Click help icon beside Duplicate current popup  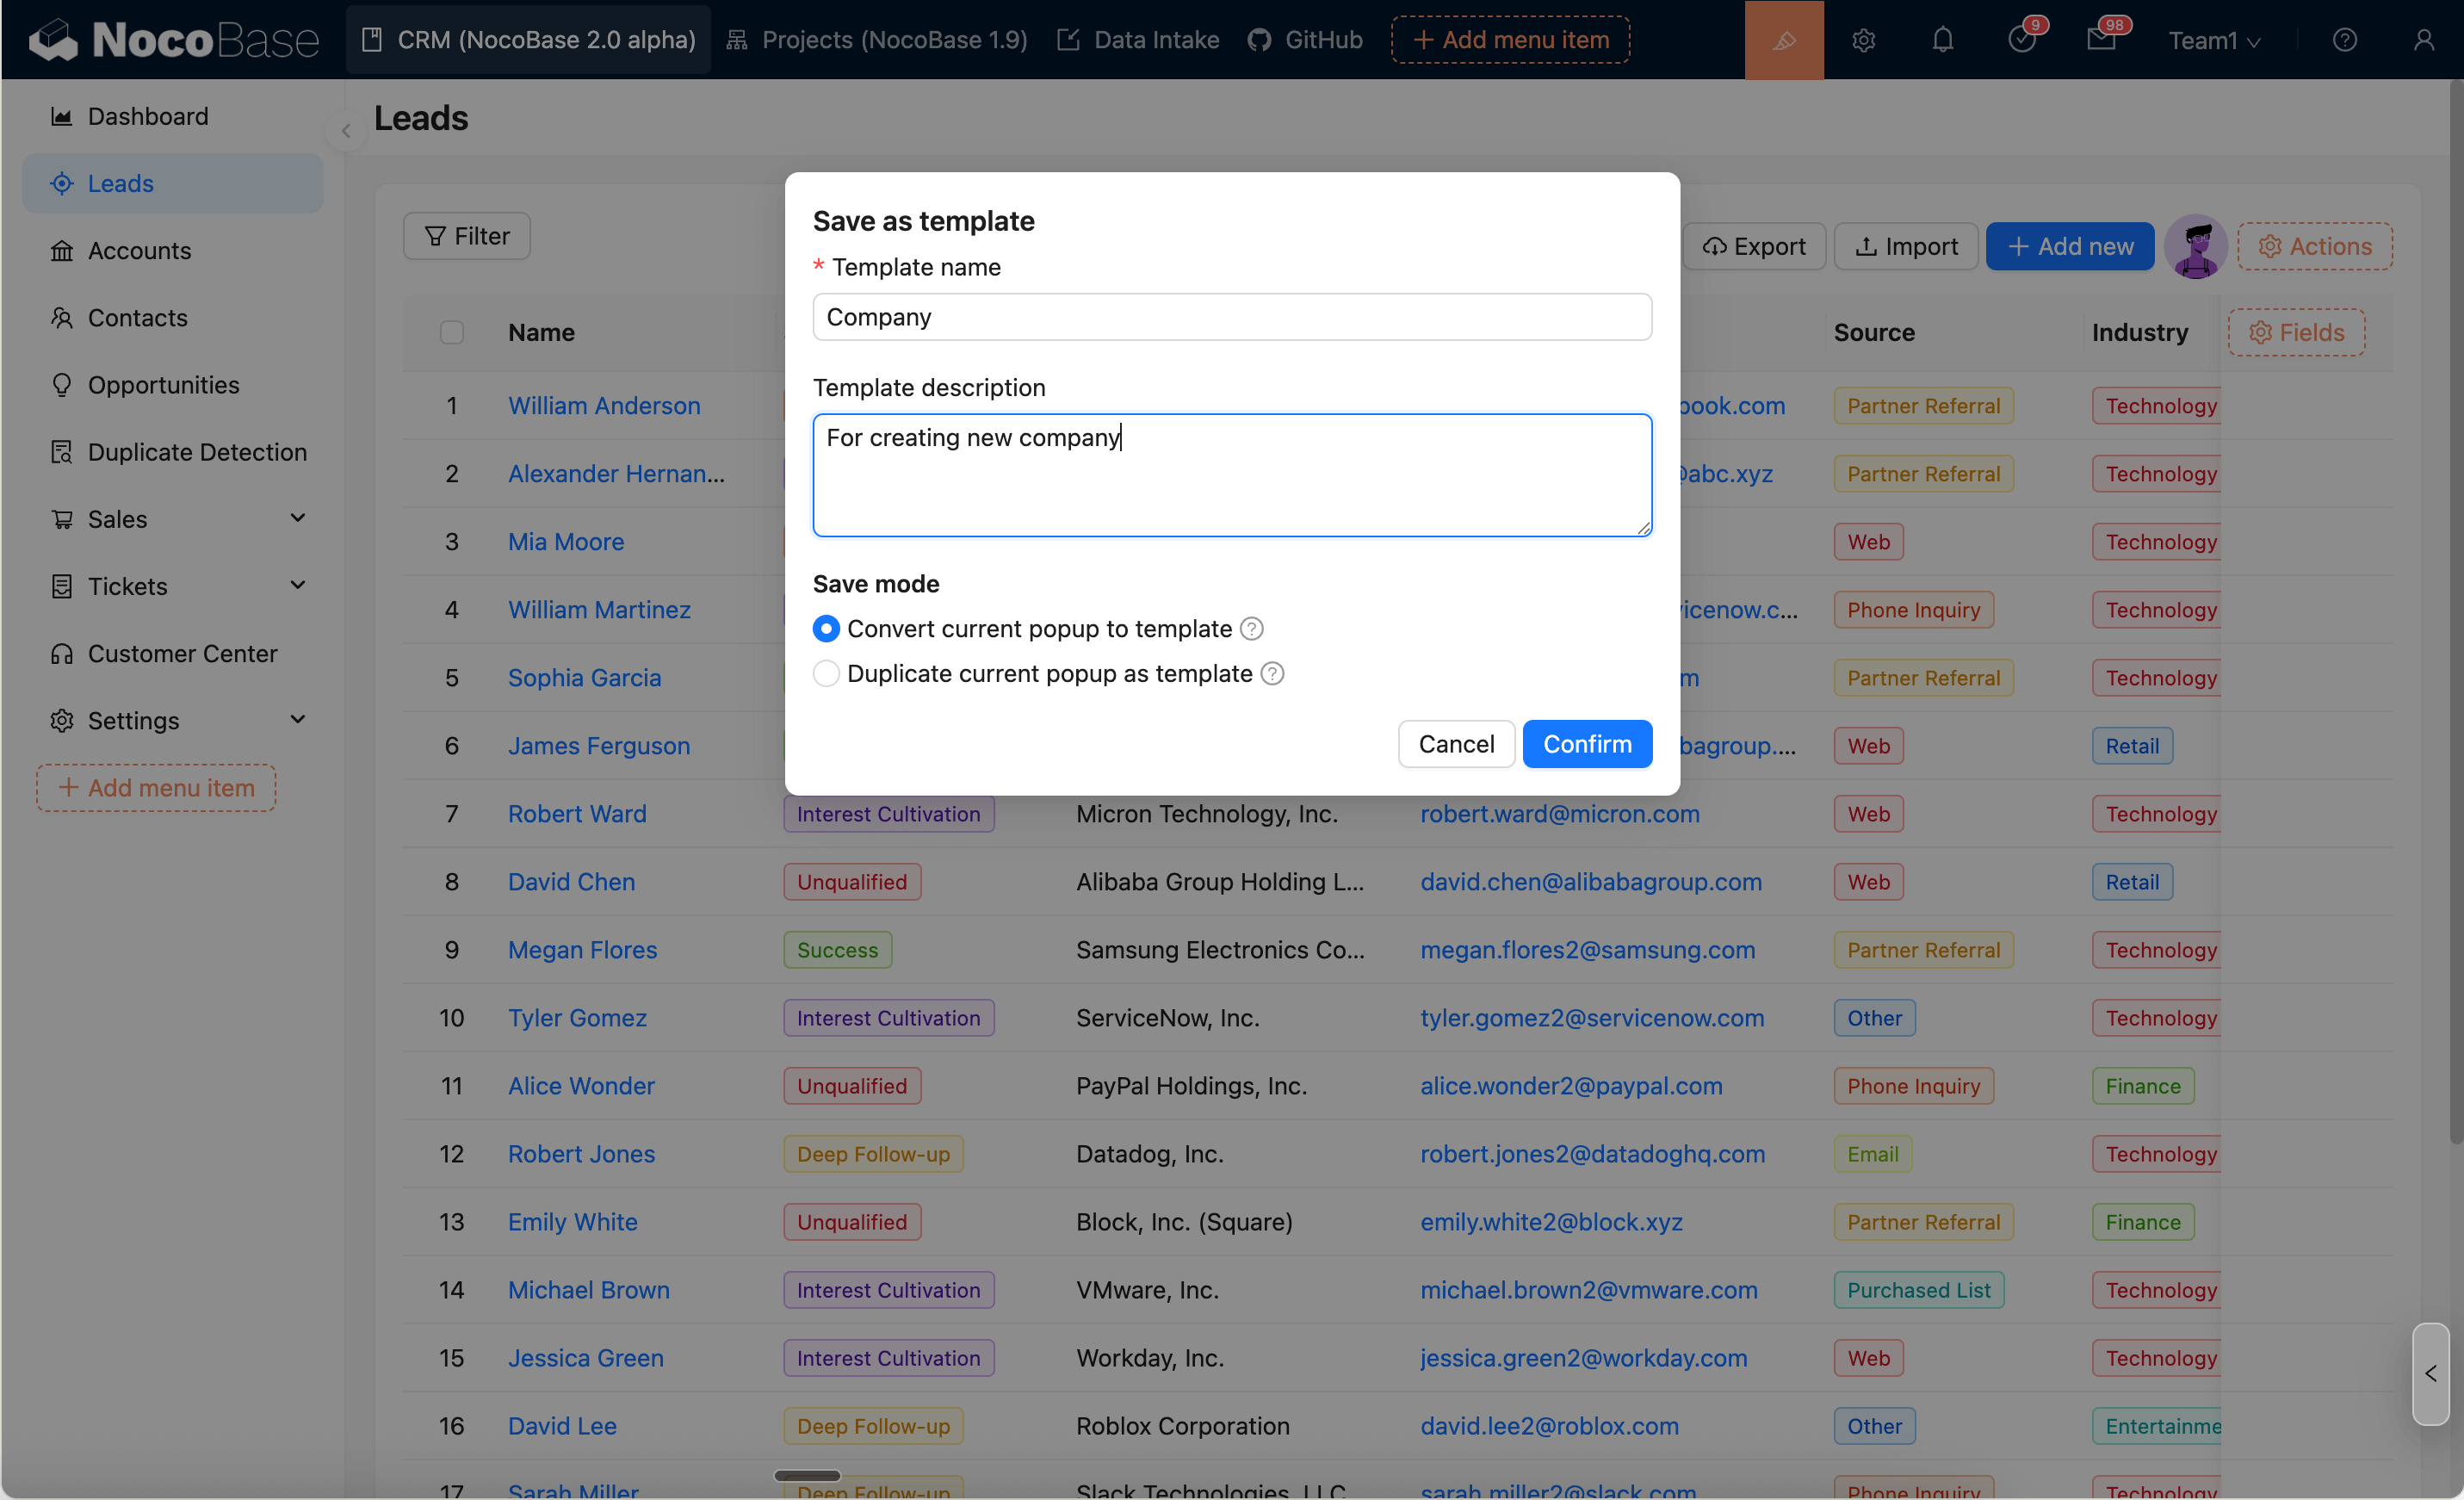1272,674
